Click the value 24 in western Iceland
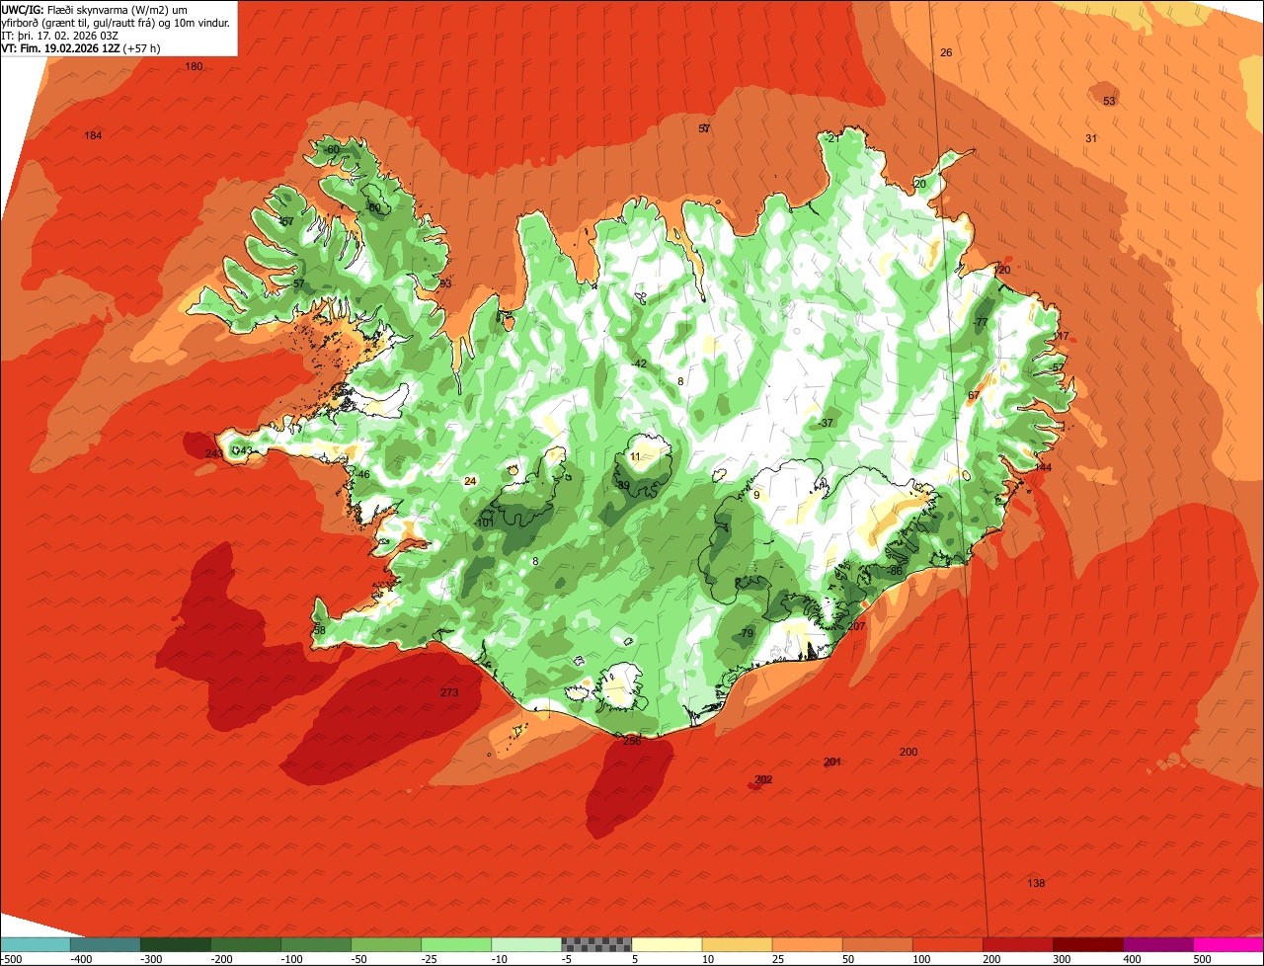The image size is (1264, 966). coord(470,481)
